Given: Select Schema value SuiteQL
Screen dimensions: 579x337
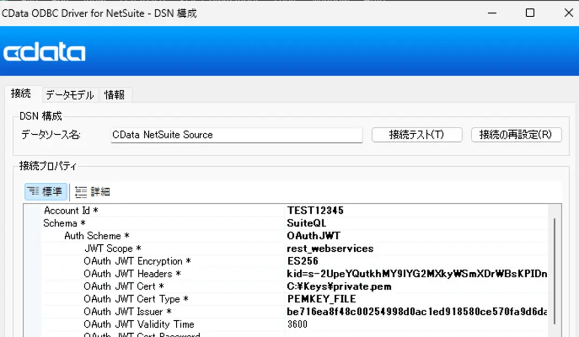Looking at the screenshot, I should (x=307, y=223).
